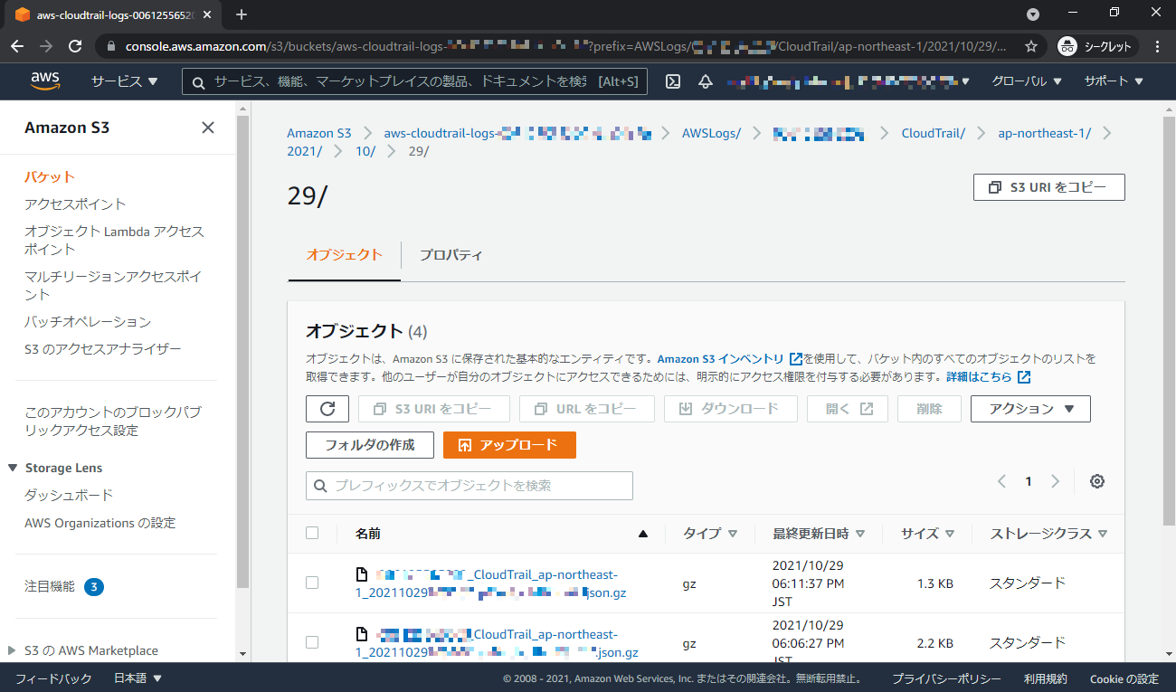Click external link icon beside インベントリ
Screen dimensions: 1176x692
tap(796, 359)
